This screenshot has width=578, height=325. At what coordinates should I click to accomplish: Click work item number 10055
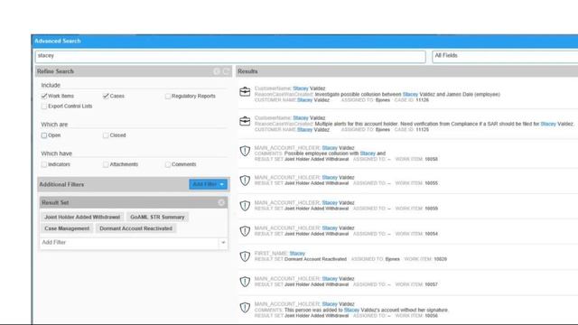[x=432, y=183]
